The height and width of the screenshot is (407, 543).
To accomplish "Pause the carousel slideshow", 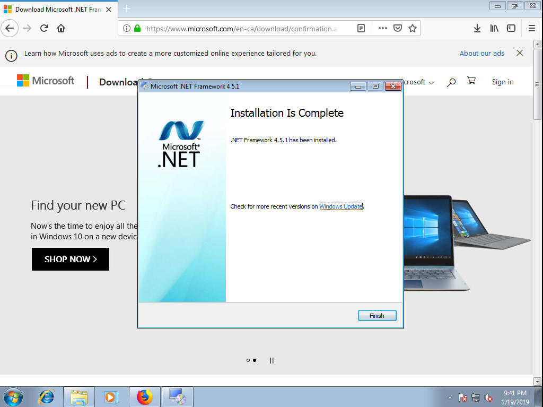I will (x=271, y=360).
